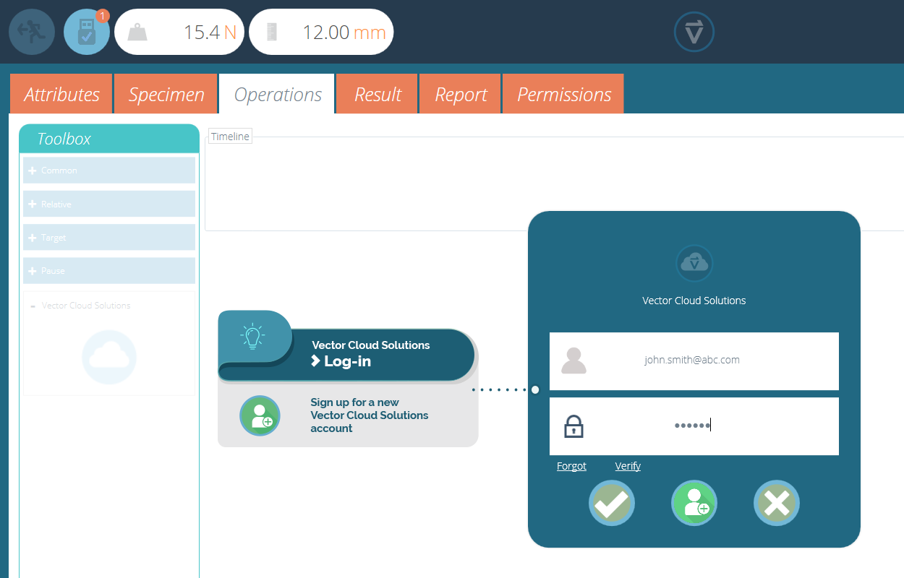Click the Timeline area label
This screenshot has height=578, width=904.
point(230,137)
